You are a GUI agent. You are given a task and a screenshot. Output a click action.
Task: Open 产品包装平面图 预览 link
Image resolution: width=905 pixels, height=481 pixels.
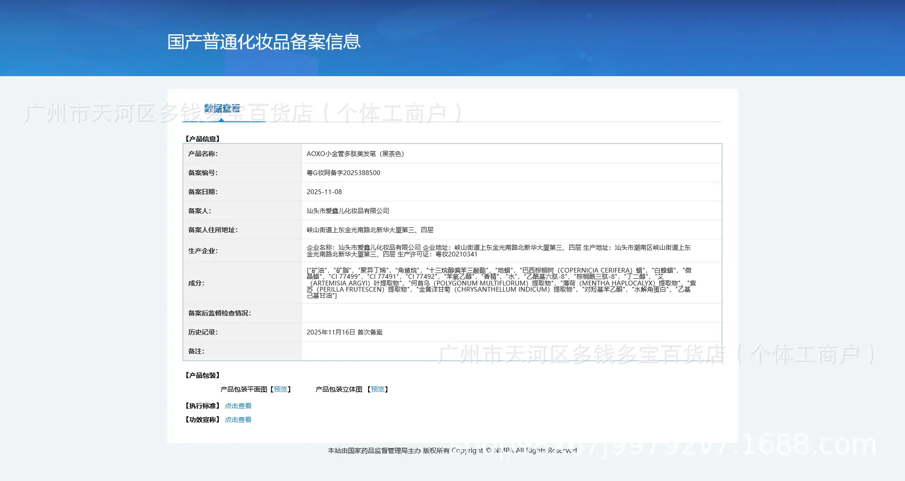281,389
